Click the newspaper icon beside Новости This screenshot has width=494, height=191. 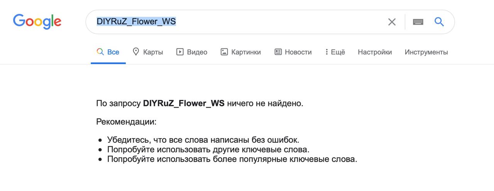tap(278, 52)
